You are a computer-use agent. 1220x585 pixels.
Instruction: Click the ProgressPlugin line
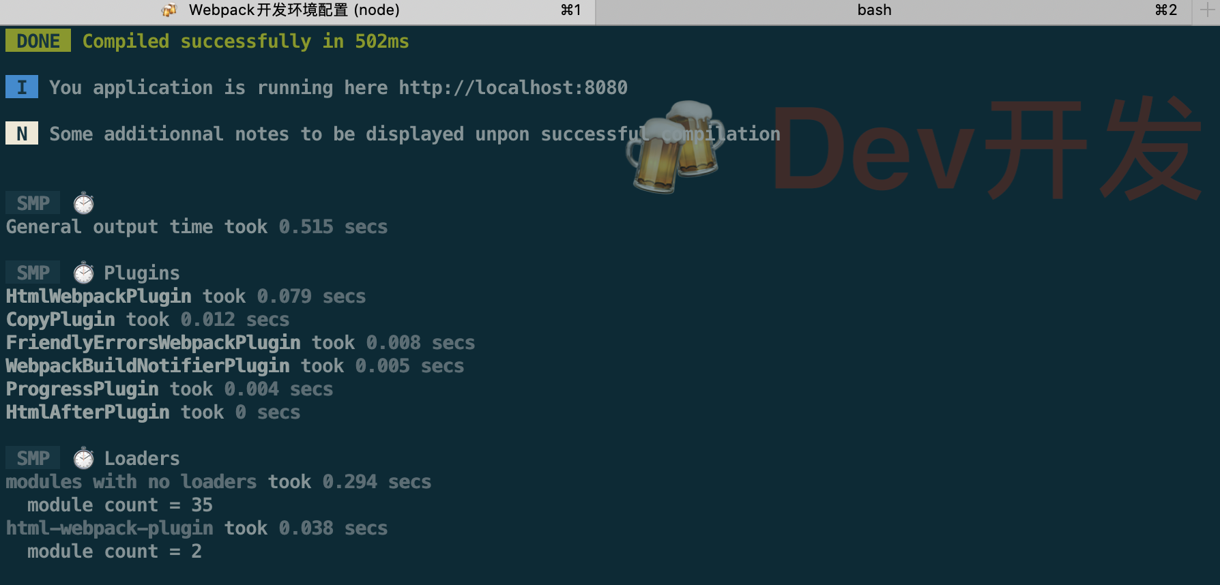click(x=169, y=389)
